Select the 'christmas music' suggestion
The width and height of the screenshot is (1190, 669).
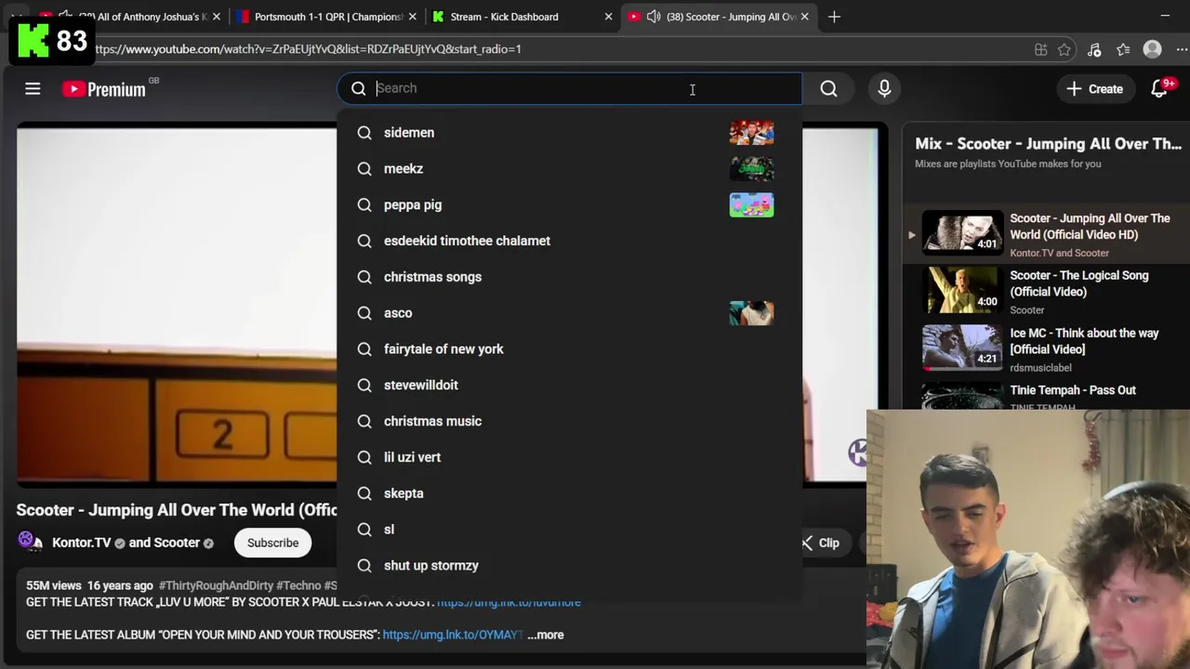[x=569, y=421]
